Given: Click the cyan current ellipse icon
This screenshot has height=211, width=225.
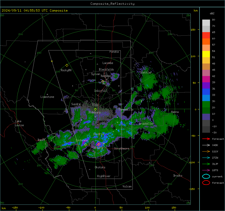Looking at the screenshot, I should 206,176.
